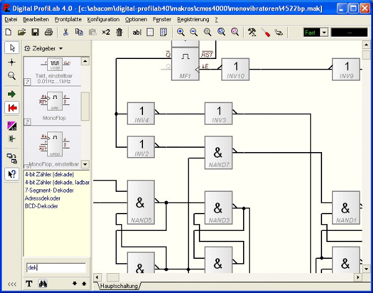Click the red screwdriver icon

click(265, 32)
